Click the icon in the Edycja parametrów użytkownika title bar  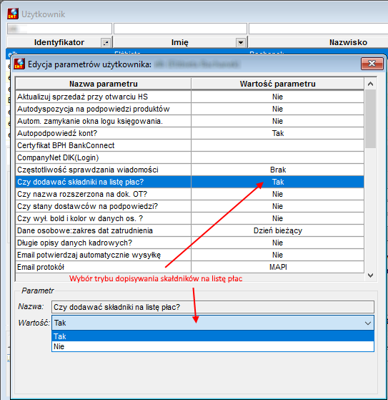19,64
